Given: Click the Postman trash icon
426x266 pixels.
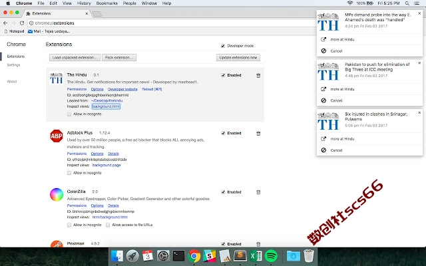Looking at the screenshot, I should coord(258,244).
